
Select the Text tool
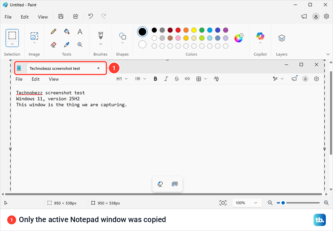[80, 31]
